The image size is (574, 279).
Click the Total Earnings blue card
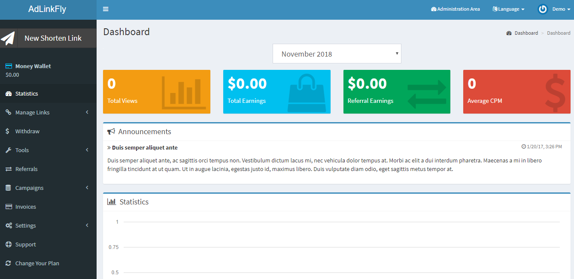(x=277, y=92)
